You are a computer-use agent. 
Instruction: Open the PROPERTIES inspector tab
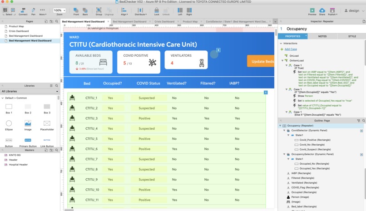pos(293,36)
